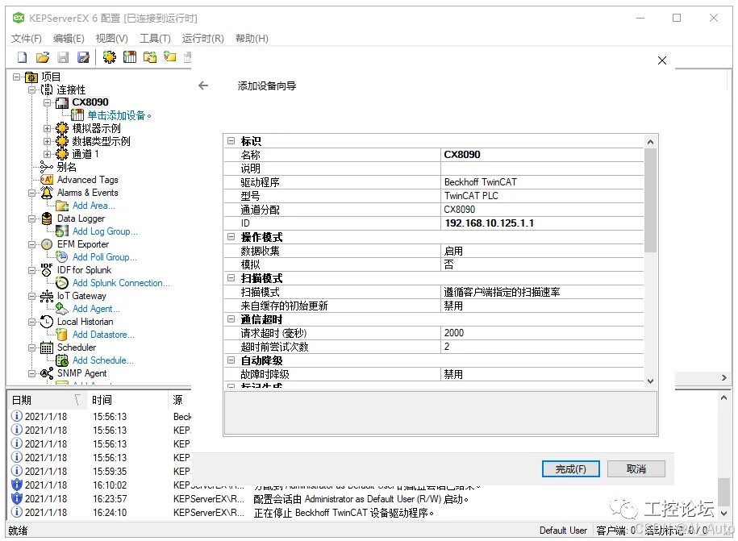Click the shield icon of the 16:10:02 log entry

tap(16, 485)
